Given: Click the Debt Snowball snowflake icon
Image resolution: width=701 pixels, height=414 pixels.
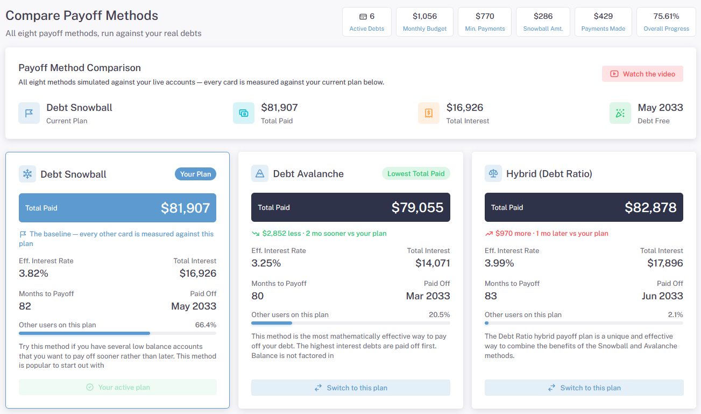Looking at the screenshot, I should coord(27,174).
